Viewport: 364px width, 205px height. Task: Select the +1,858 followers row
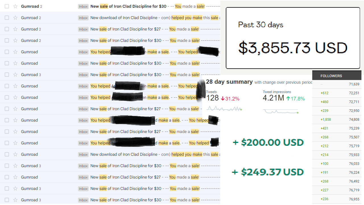(x=337, y=120)
